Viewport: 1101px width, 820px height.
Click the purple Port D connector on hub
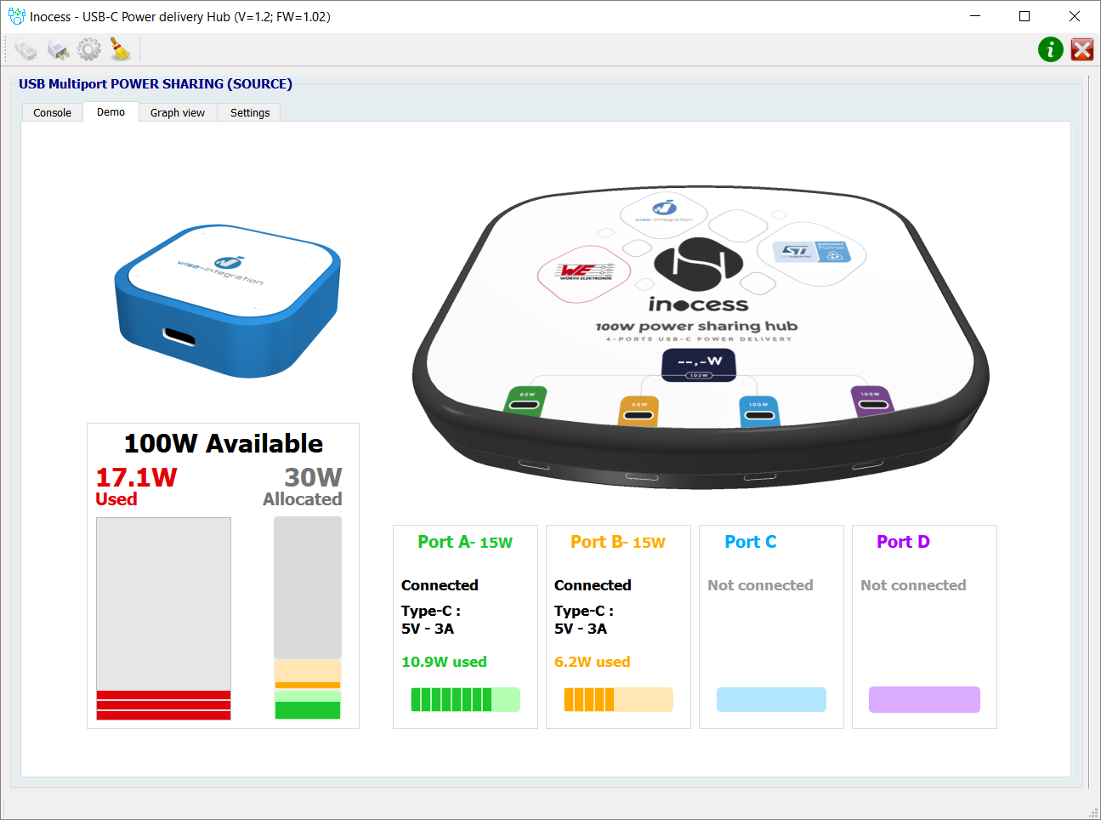click(871, 400)
